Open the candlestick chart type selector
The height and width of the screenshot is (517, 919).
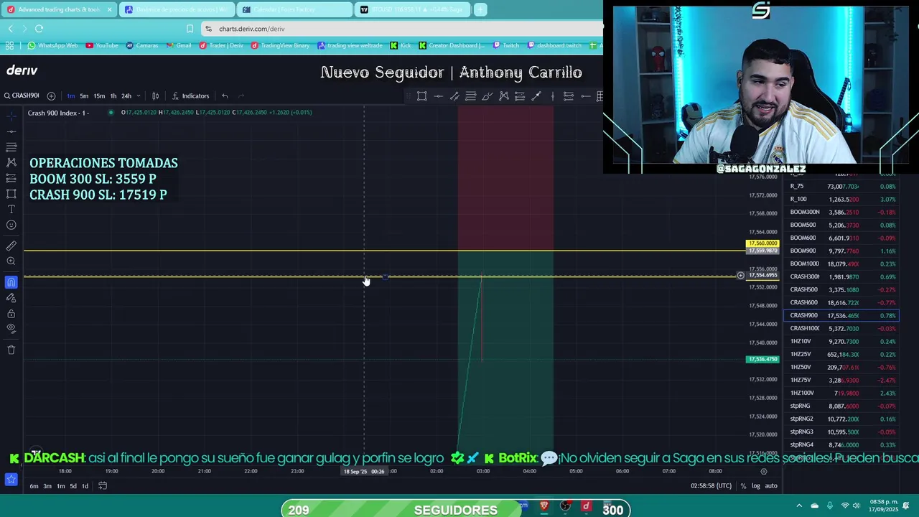(155, 96)
